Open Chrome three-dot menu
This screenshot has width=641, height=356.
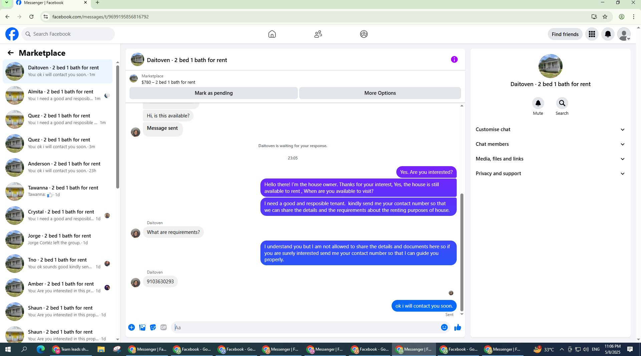click(x=634, y=17)
